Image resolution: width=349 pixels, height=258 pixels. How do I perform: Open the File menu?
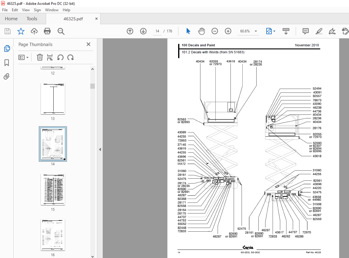tap(5, 10)
